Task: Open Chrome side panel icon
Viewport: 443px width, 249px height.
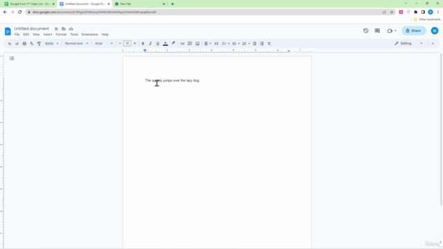Action: 423,12
